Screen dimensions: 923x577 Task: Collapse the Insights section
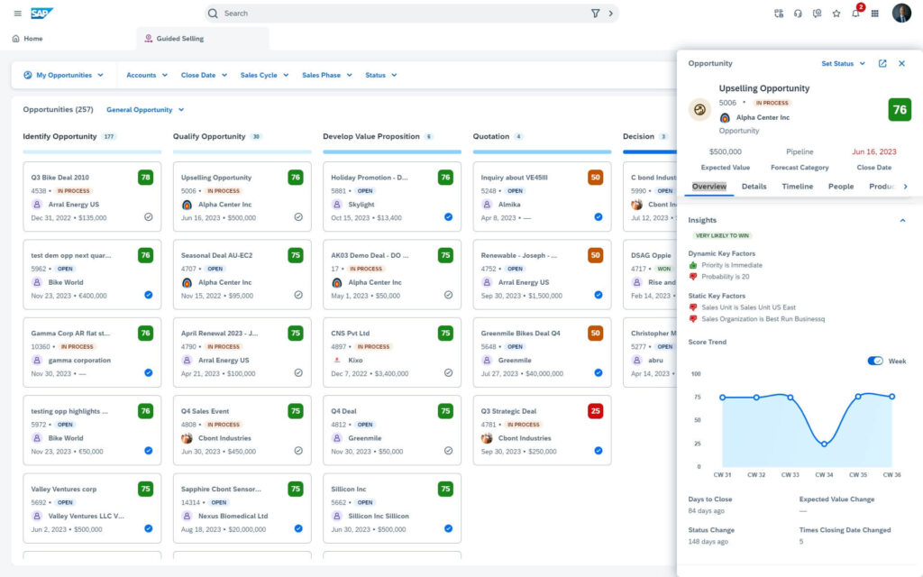click(902, 220)
